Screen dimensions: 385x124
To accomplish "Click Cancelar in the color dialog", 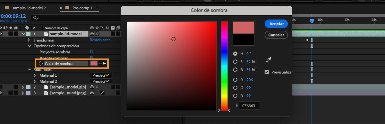I will coord(276,35).
